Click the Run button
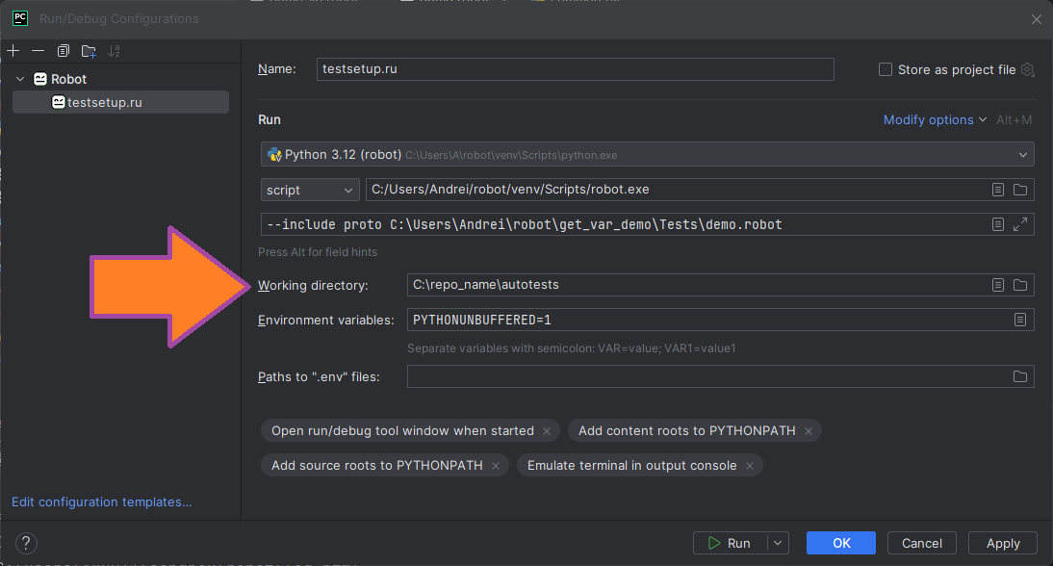This screenshot has width=1053, height=566. click(x=730, y=543)
